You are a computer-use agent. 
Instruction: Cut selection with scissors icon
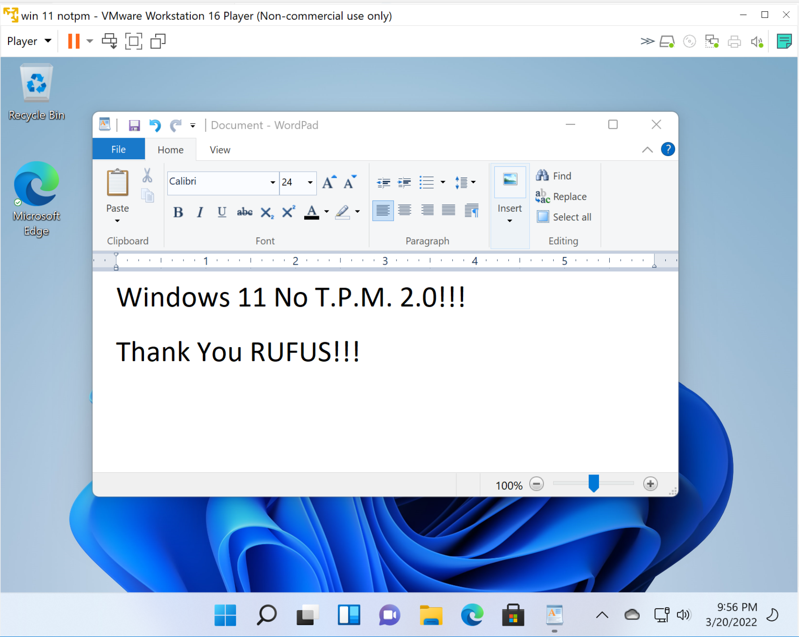click(x=147, y=175)
